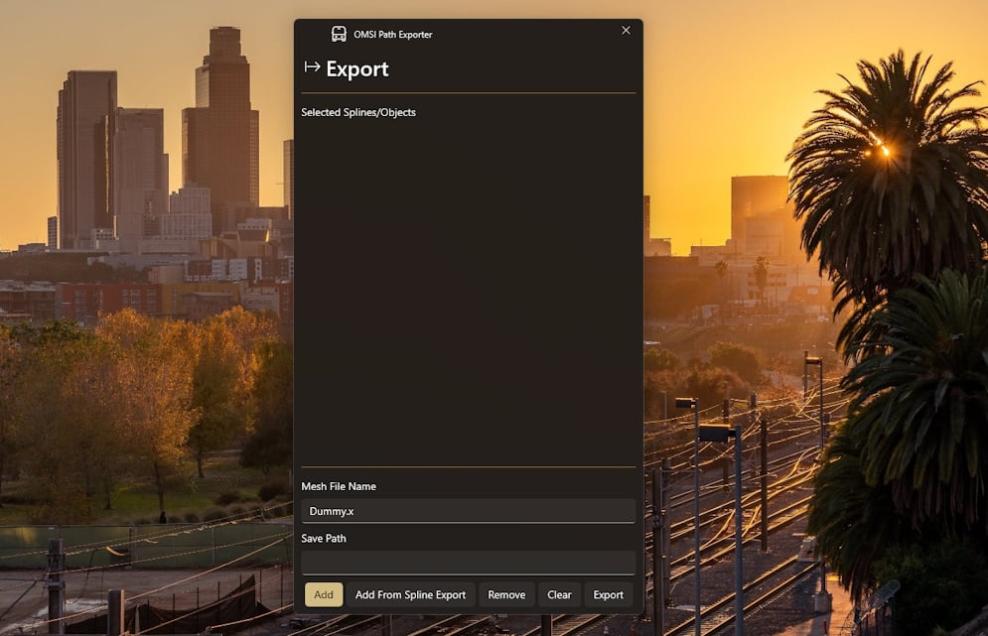Click the empty Selected Splines/Objects list area
The width and height of the screenshot is (988, 636).
[x=468, y=293]
